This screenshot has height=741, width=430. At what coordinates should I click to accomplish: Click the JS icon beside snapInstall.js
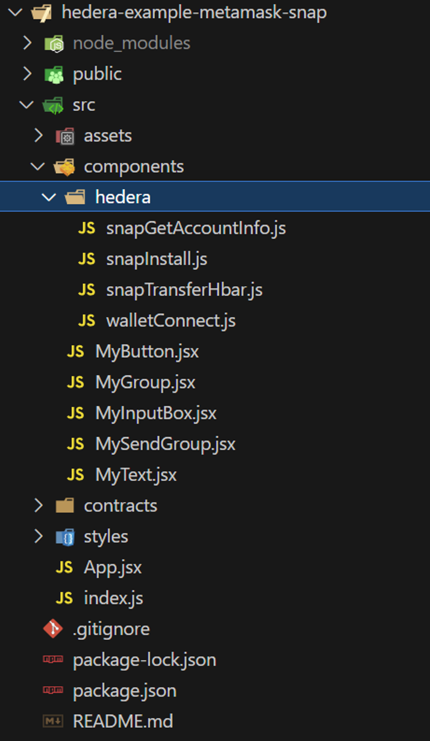87,259
